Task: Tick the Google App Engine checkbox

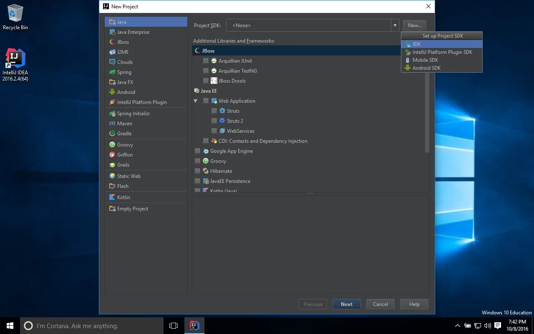Action: [197, 151]
